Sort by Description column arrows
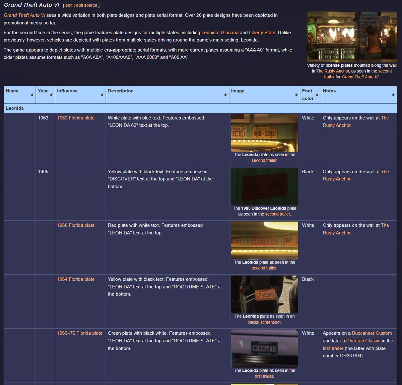 [225, 95]
